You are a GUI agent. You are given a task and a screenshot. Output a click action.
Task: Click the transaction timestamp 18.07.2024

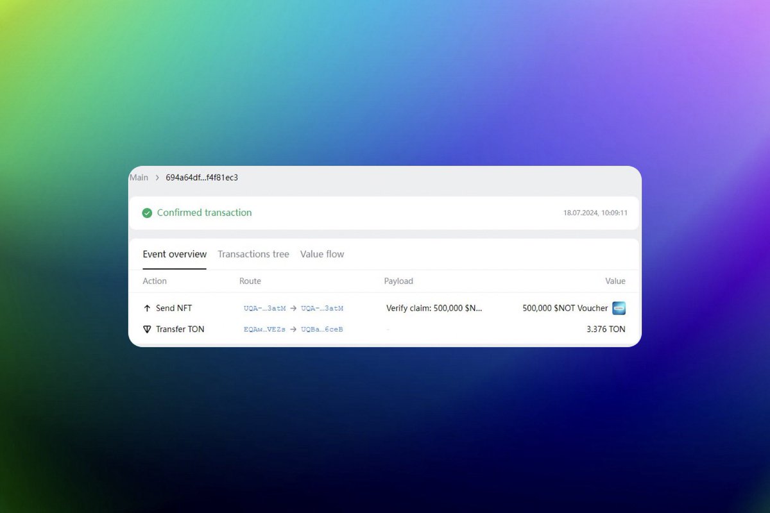coord(595,213)
